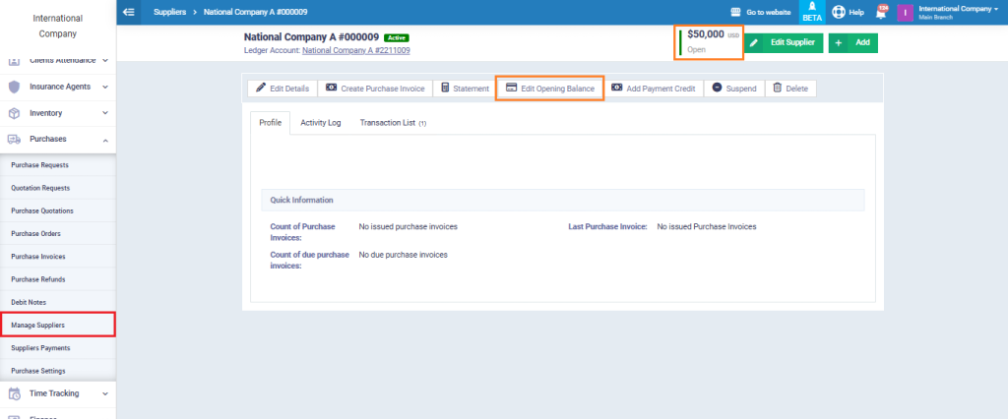This screenshot has width=1008, height=419.
Task: Click the Statement button
Action: (x=465, y=89)
